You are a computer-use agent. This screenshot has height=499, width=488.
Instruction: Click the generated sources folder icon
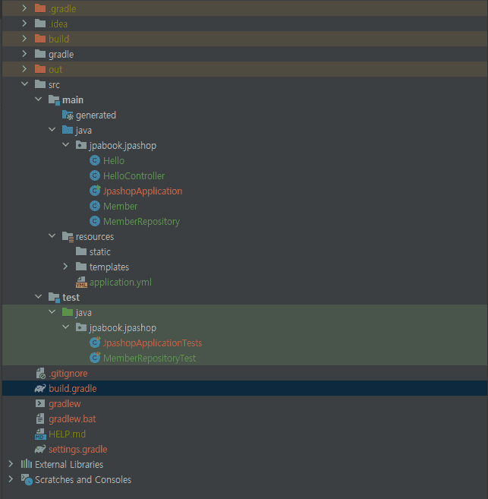pyautogui.click(x=68, y=115)
